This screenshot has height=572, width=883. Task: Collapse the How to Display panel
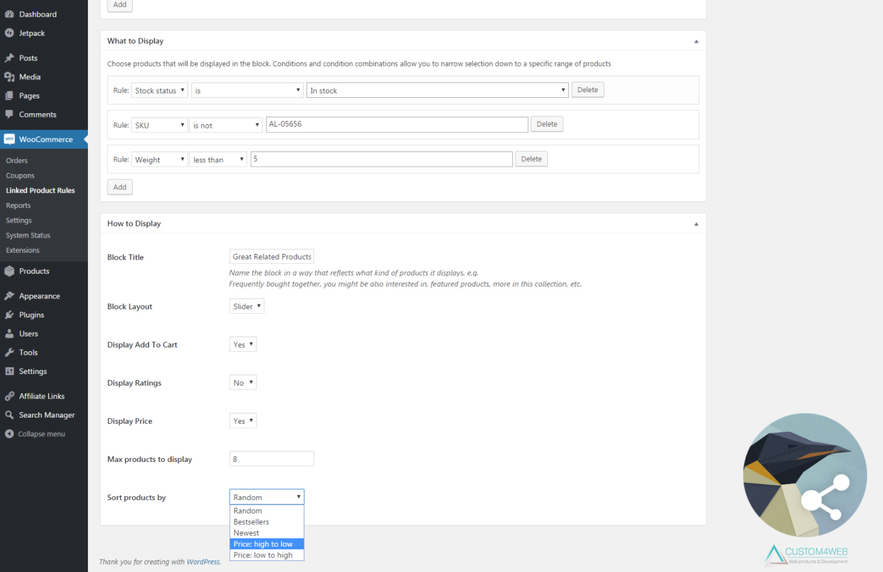(x=696, y=224)
